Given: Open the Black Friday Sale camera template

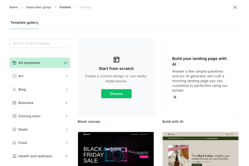Looking at the screenshot, I should point(116,149).
